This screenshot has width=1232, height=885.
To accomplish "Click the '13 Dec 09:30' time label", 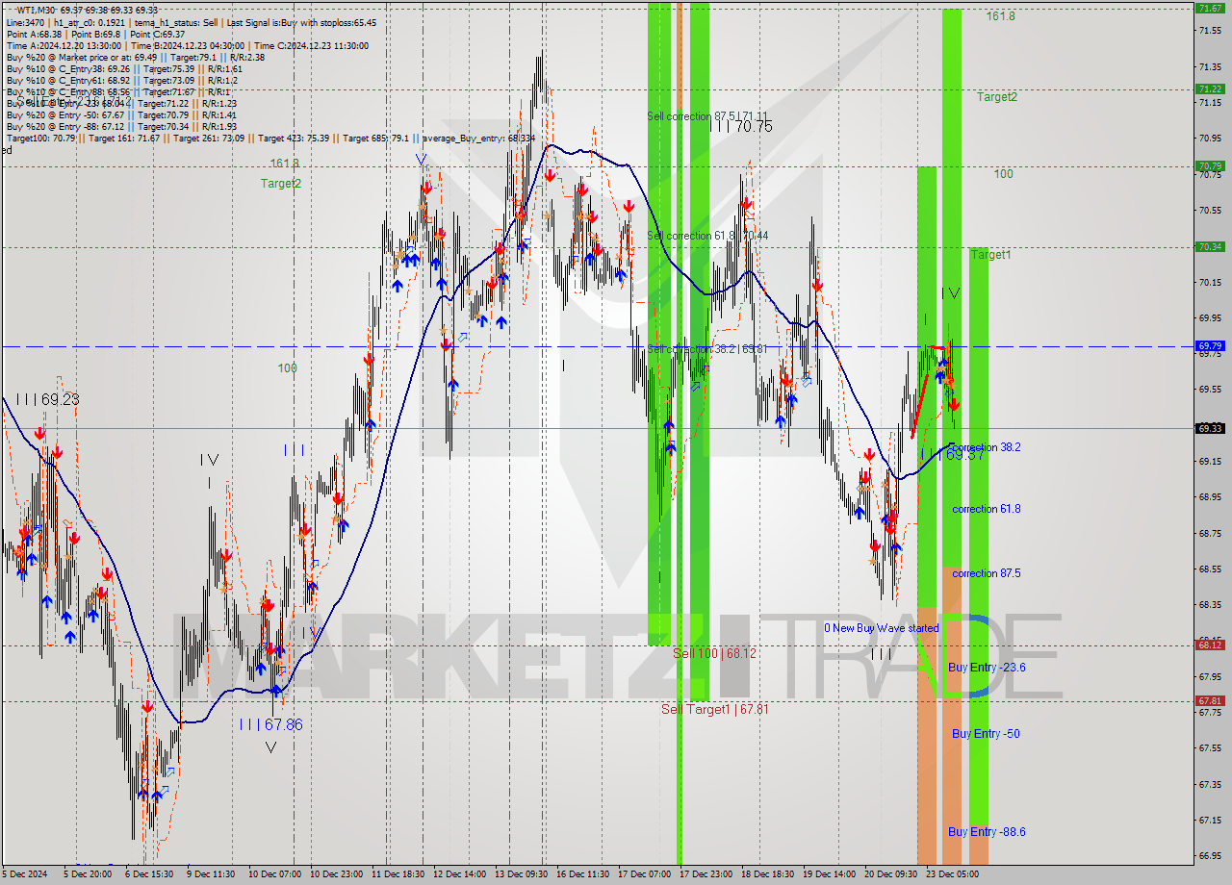I will [521, 874].
